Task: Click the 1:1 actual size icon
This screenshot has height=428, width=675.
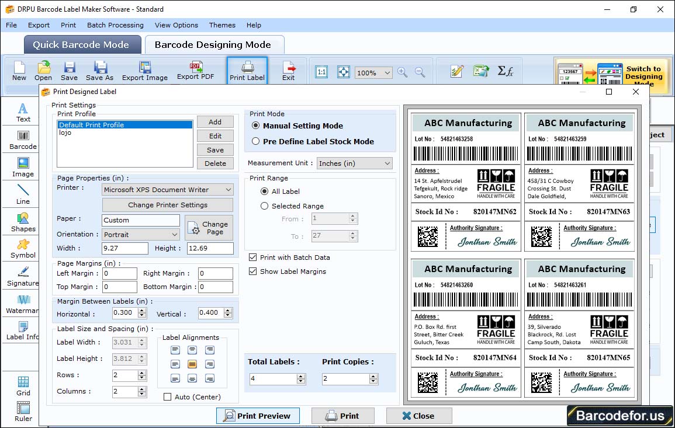Action: point(321,72)
